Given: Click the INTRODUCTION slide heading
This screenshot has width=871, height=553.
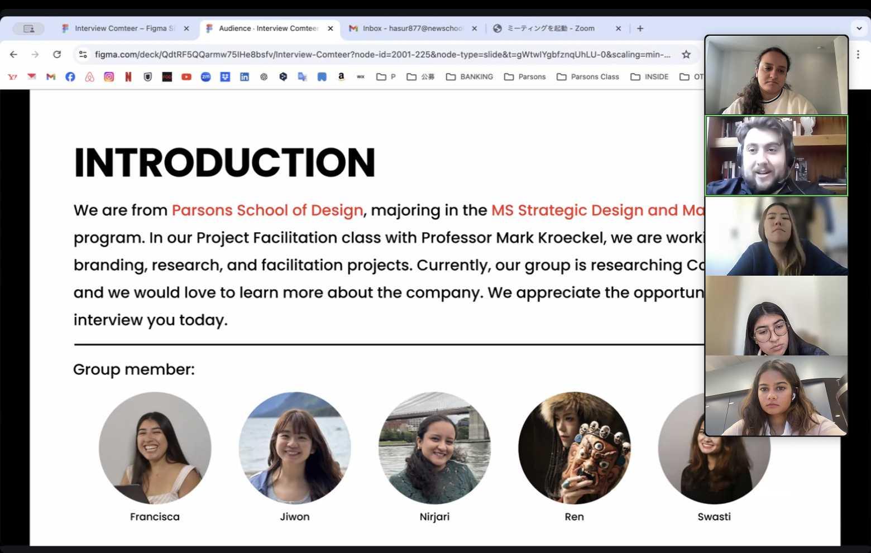Looking at the screenshot, I should [x=224, y=162].
